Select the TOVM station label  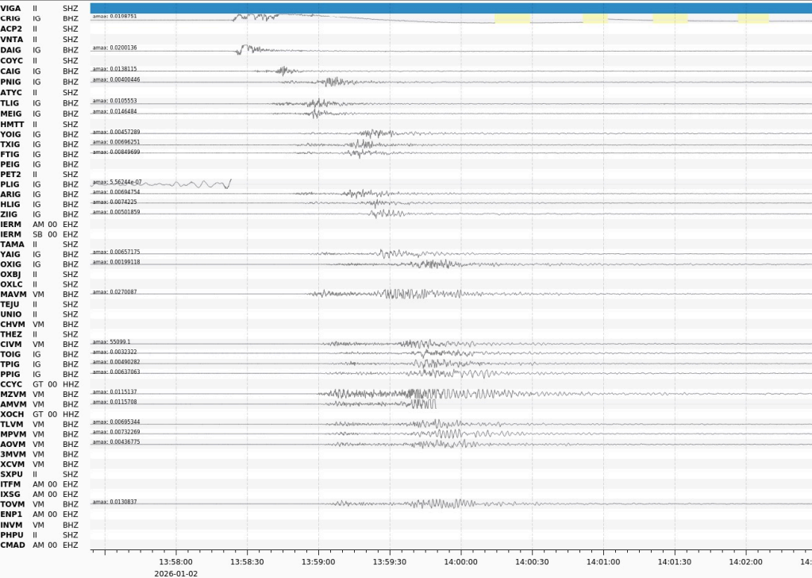(x=13, y=503)
